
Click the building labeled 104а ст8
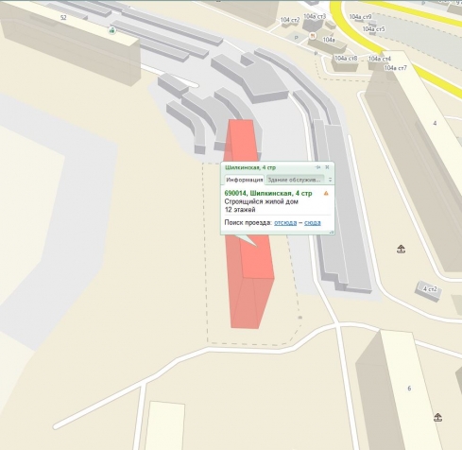tap(345, 61)
